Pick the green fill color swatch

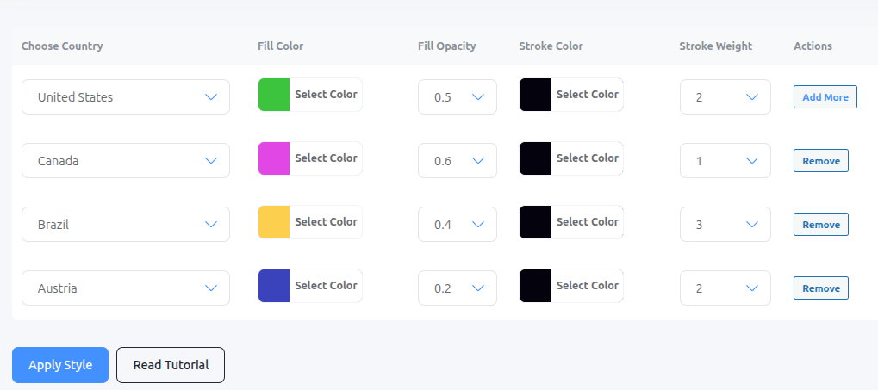pos(274,95)
